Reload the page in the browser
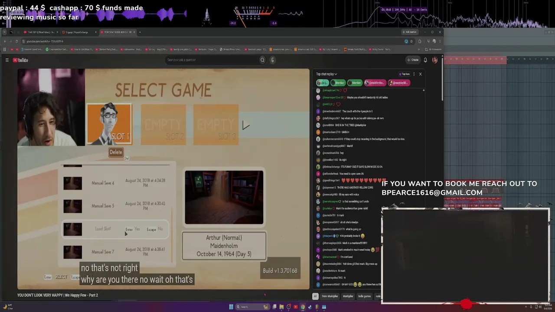The width and height of the screenshot is (555, 312). pos(16,41)
